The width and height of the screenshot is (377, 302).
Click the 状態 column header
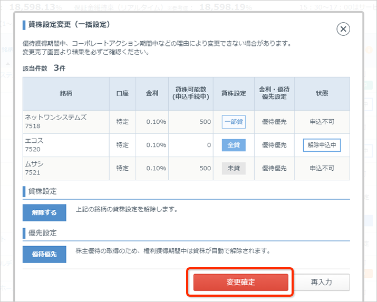coord(322,93)
